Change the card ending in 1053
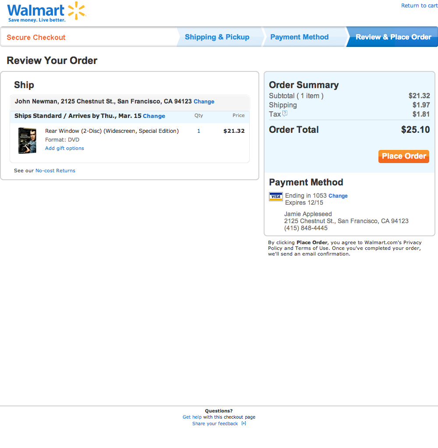438x448 pixels. [338, 196]
